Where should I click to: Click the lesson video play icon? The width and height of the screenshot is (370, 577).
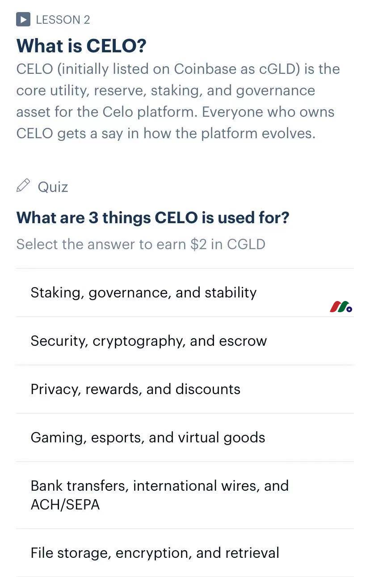point(23,19)
